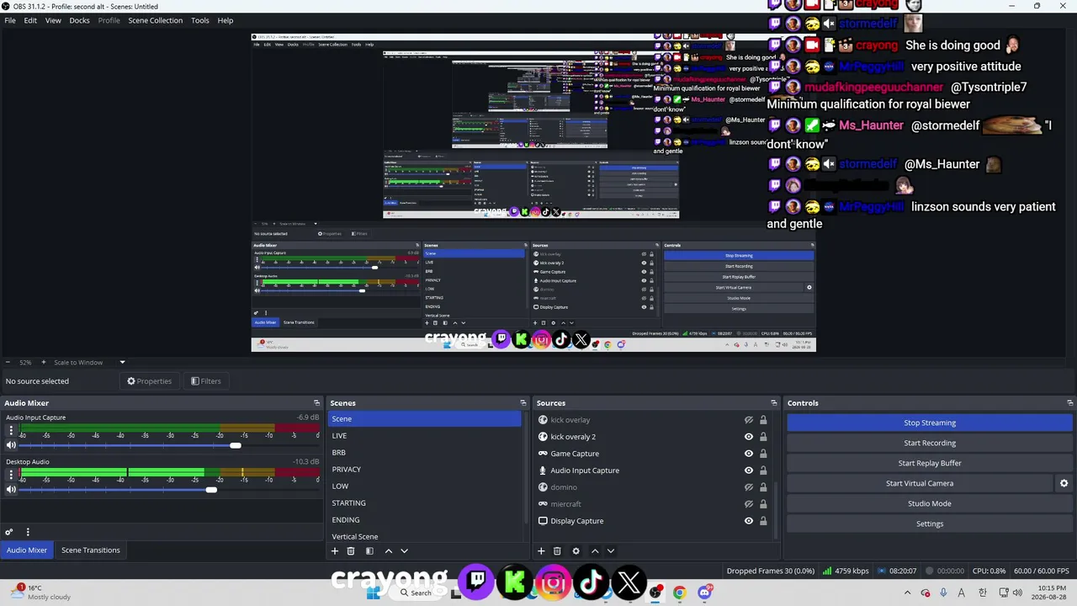Screen dimensions: 1077x606
Task: Toggle the lock on Display Capture source
Action: pos(763,521)
